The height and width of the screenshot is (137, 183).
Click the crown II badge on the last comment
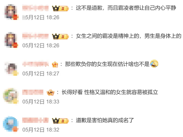click(60, 121)
